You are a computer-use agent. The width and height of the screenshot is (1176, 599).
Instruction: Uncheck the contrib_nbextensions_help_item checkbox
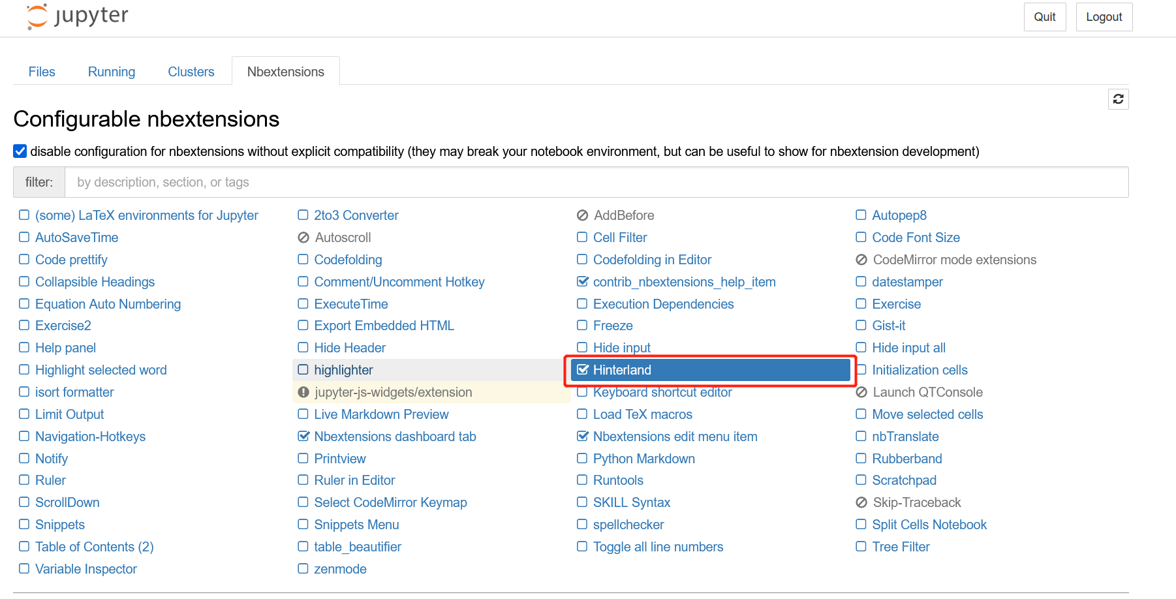pos(583,282)
